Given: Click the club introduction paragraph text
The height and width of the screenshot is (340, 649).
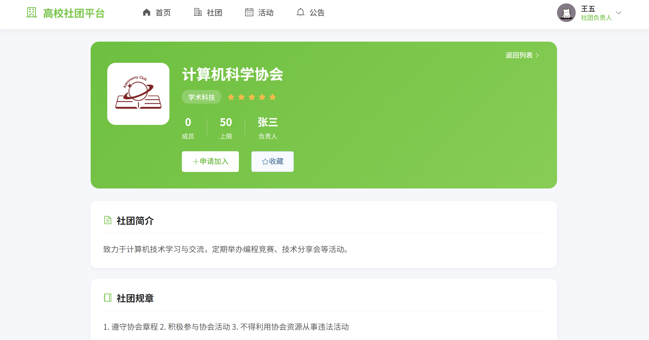Looking at the screenshot, I should pyautogui.click(x=226, y=249).
